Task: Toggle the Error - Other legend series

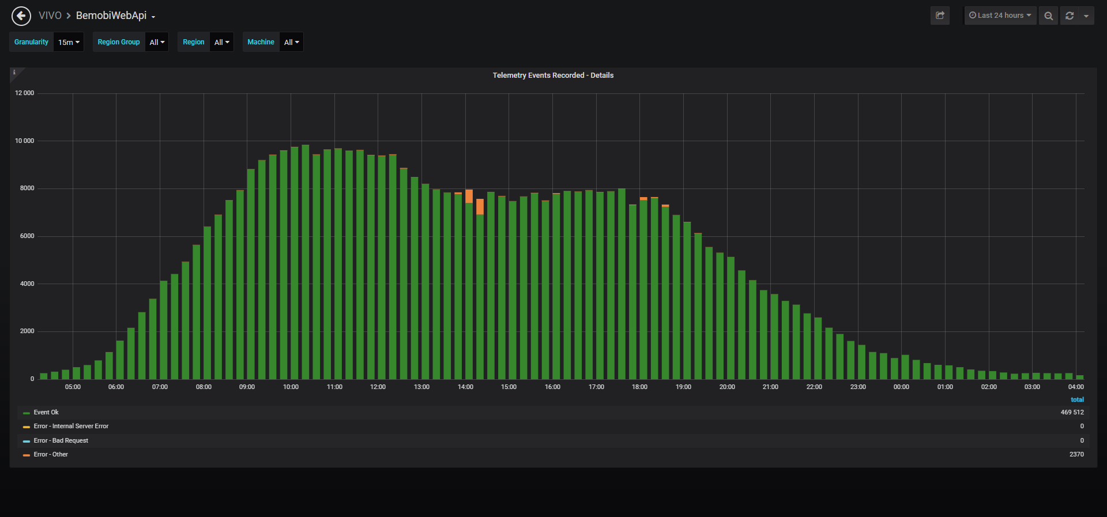Action: click(x=51, y=455)
